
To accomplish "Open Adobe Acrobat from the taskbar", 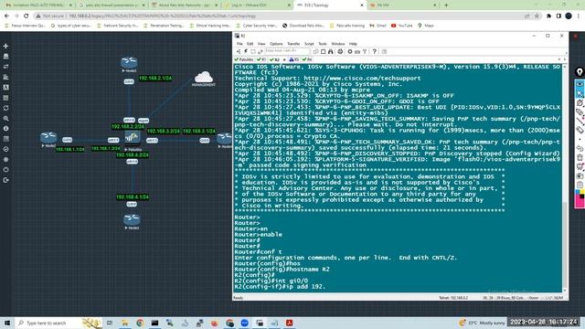I will click(x=289, y=323).
